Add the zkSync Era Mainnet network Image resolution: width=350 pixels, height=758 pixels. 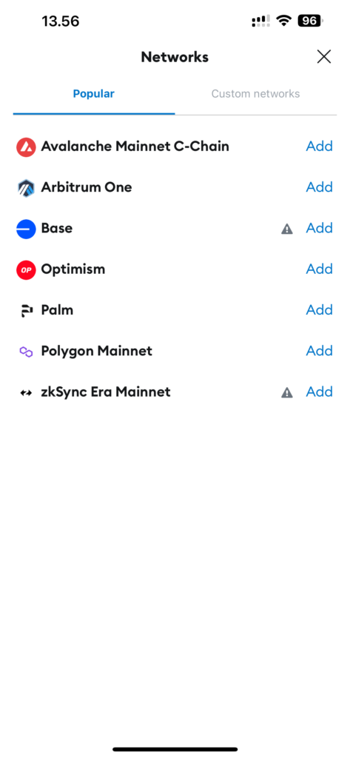click(x=319, y=392)
